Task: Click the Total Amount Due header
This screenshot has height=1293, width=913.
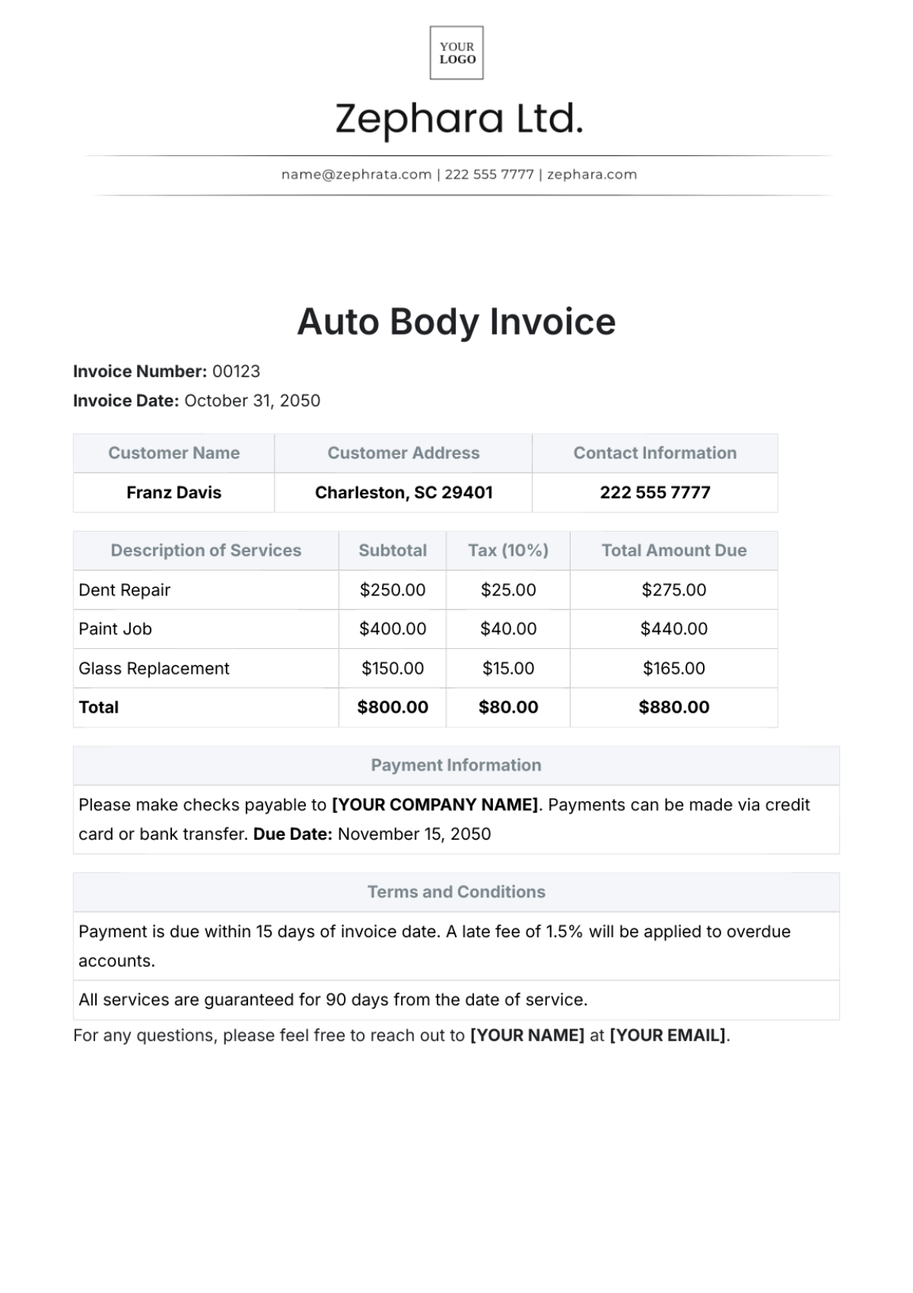Action: [674, 551]
